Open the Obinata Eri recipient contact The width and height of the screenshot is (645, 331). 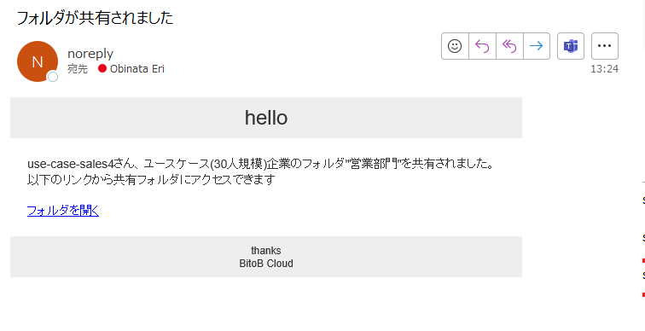[x=137, y=68]
